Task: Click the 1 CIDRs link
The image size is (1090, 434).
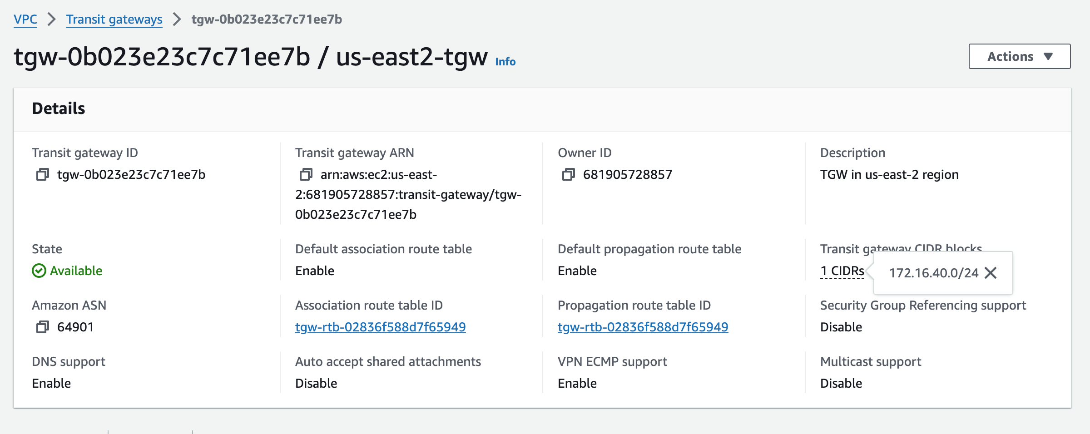Action: pos(842,271)
